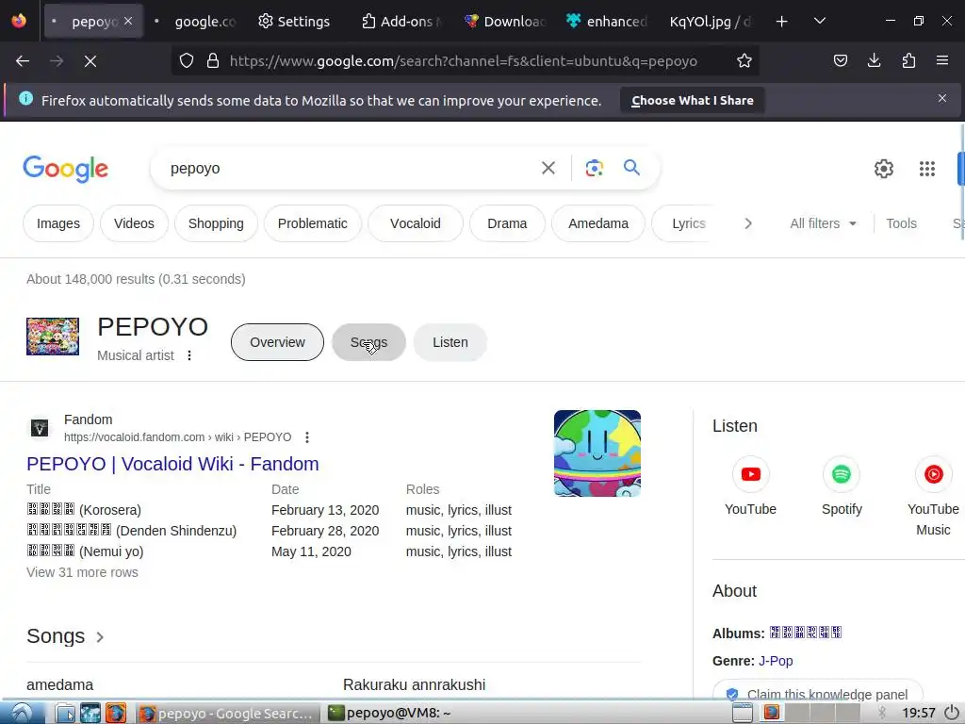Open taskbar file manager icon
965x724 pixels.
[x=65, y=713]
